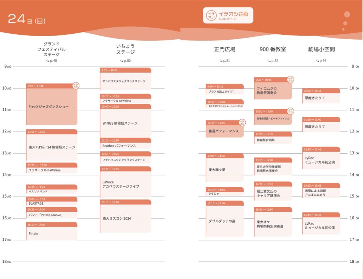Screen dimensions: 363x279
Task: Open LaVoce アカペラステージライブ event
Action: (x=125, y=182)
